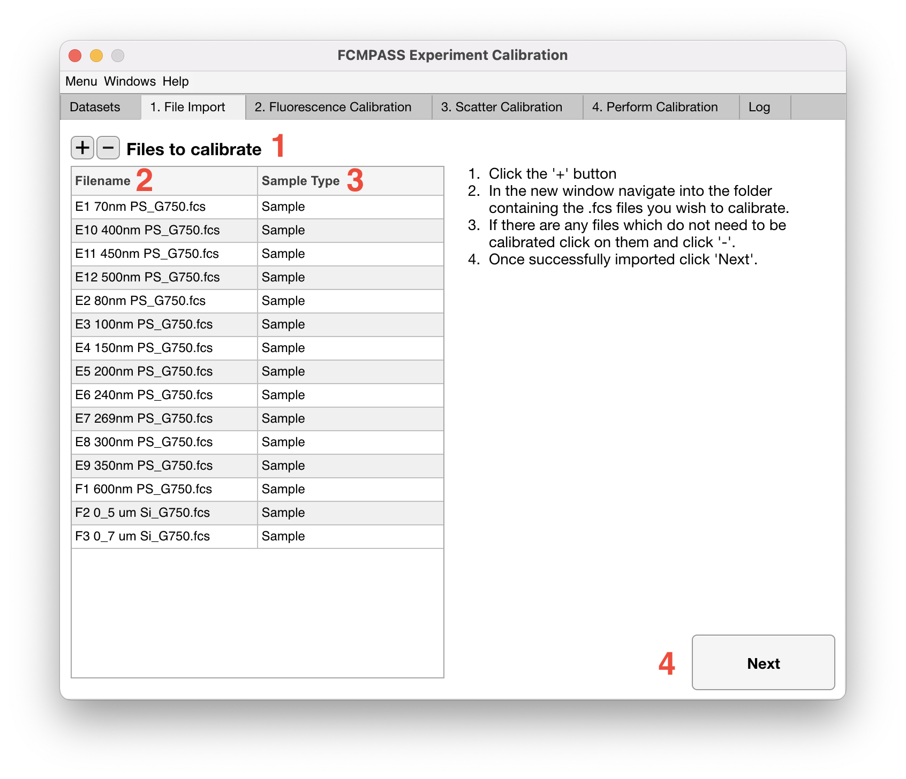Click the minus button to remove files
The width and height of the screenshot is (906, 779).
(x=108, y=148)
